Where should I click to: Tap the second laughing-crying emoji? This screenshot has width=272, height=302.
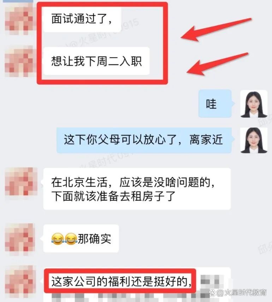point(71,239)
